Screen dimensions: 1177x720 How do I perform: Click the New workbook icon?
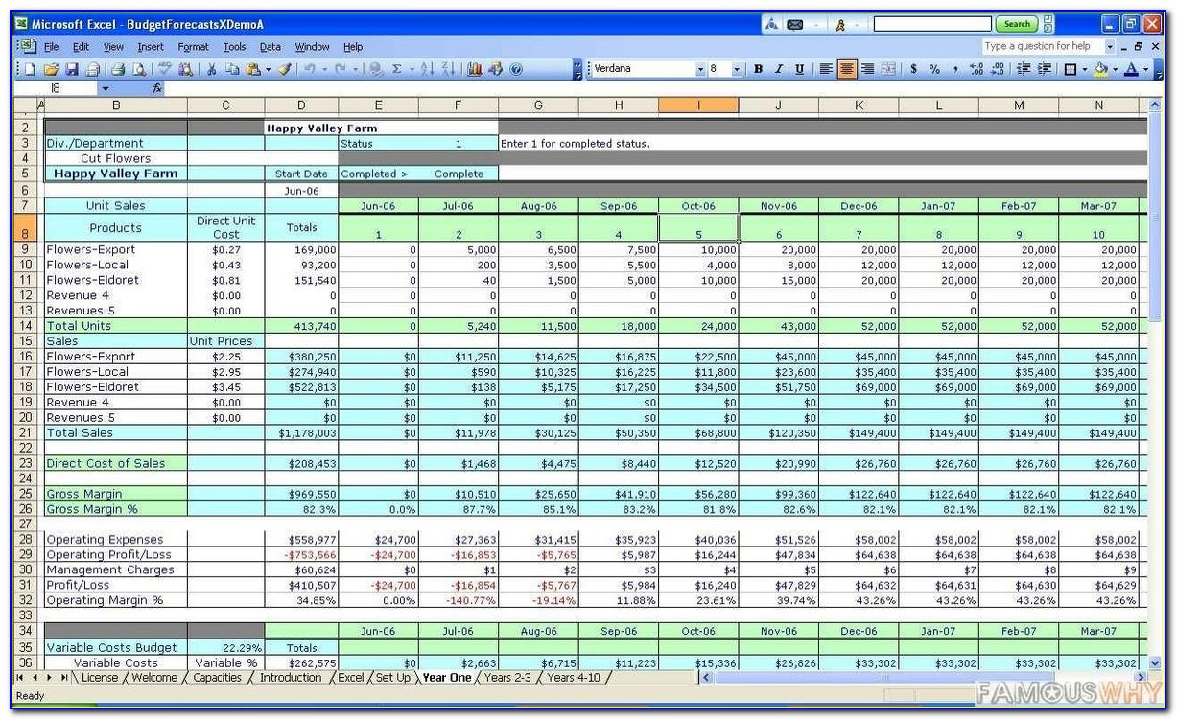tap(30, 69)
